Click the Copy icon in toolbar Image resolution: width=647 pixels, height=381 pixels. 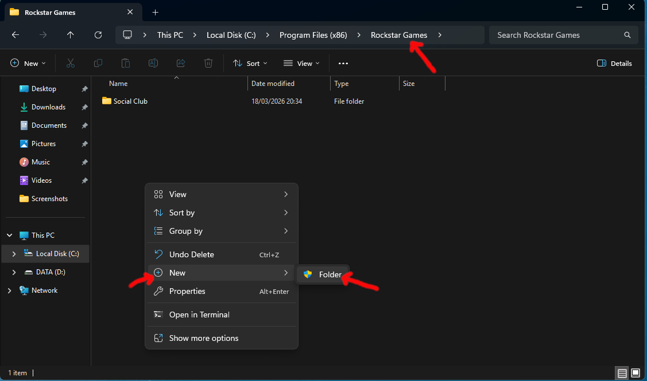tap(98, 63)
